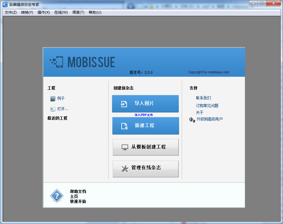Click the import icon on 导入图片 button
283x224 pixels.
124,104
